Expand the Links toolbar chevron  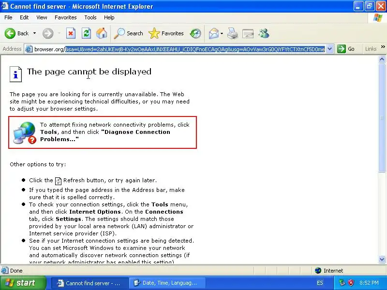click(383, 47)
